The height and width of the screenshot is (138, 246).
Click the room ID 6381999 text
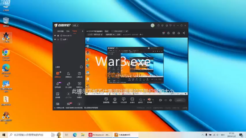click(135, 35)
